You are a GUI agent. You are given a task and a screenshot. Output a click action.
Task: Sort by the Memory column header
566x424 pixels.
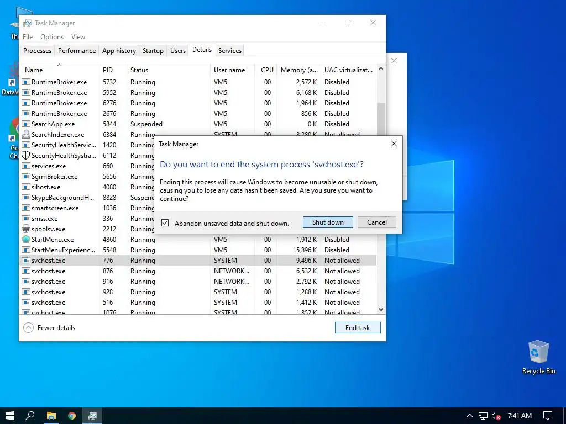coord(299,70)
